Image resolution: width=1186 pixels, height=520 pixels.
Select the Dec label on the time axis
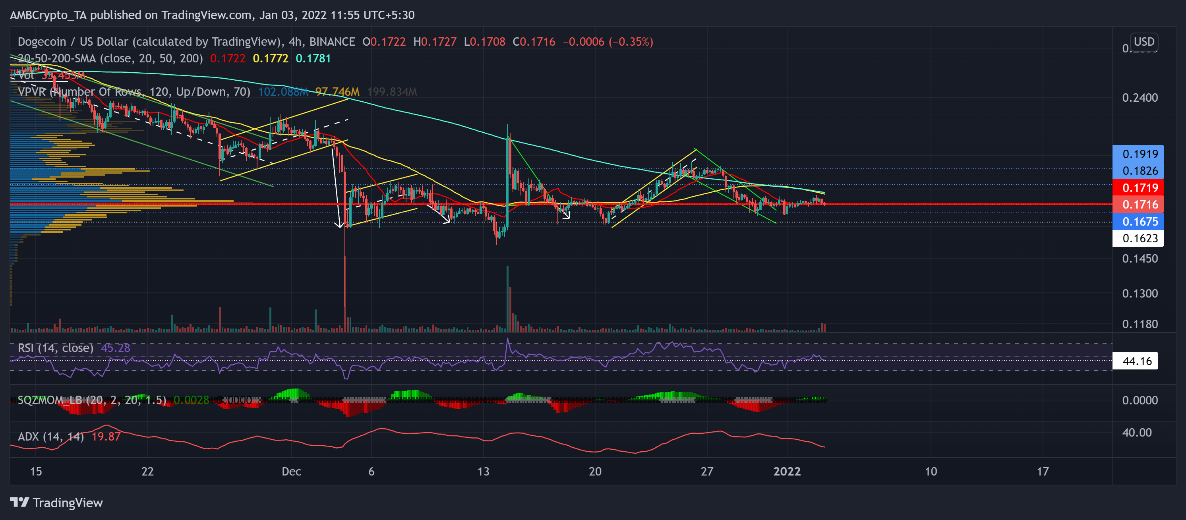tap(292, 472)
